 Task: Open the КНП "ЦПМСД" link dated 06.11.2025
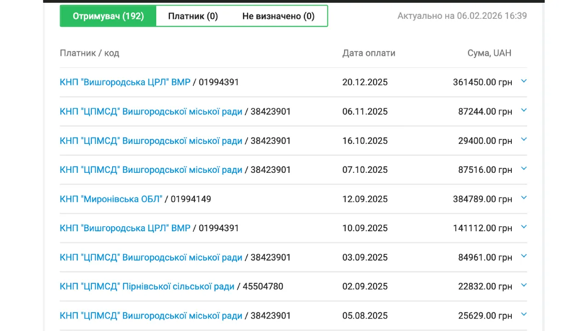pos(151,111)
